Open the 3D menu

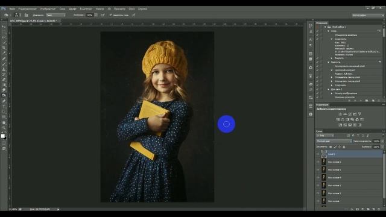(109, 8)
